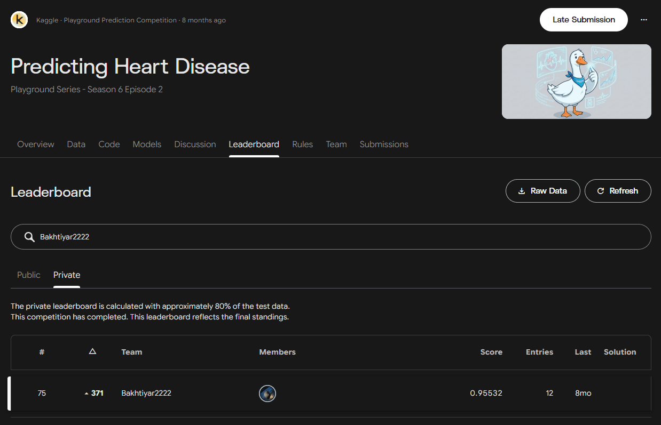The width and height of the screenshot is (661, 425).
Task: Click the Entries column header
Action: tap(539, 352)
